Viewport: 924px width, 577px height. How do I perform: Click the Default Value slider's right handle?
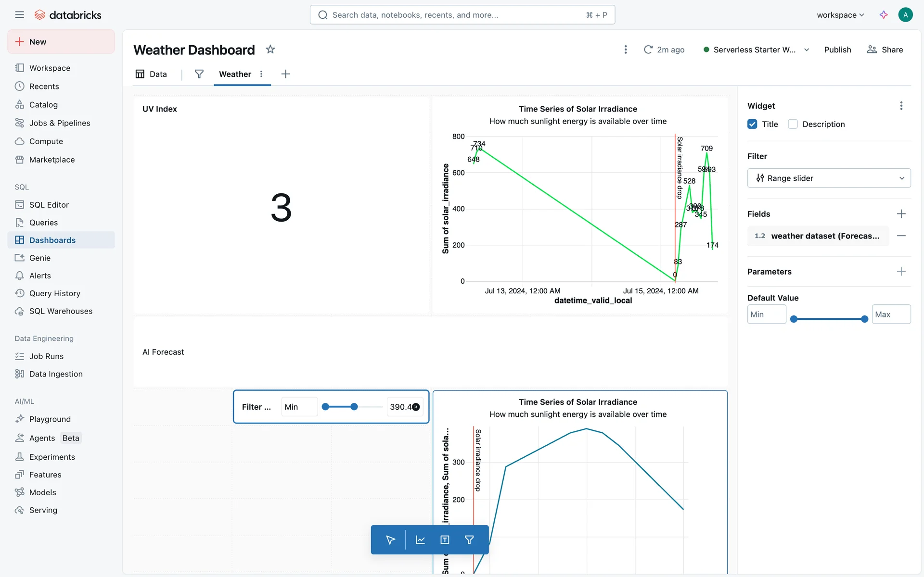click(864, 319)
